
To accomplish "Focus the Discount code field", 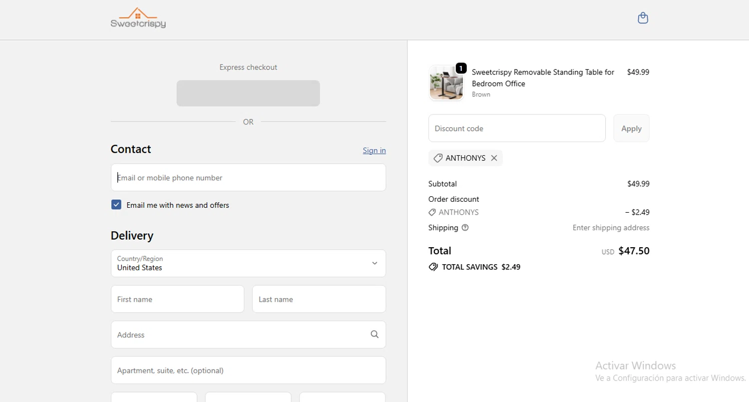I will point(517,128).
